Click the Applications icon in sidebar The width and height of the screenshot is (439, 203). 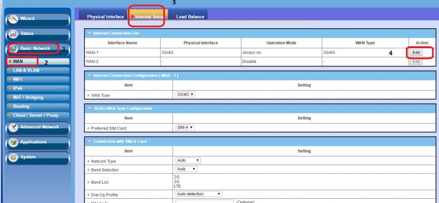[x=13, y=142]
